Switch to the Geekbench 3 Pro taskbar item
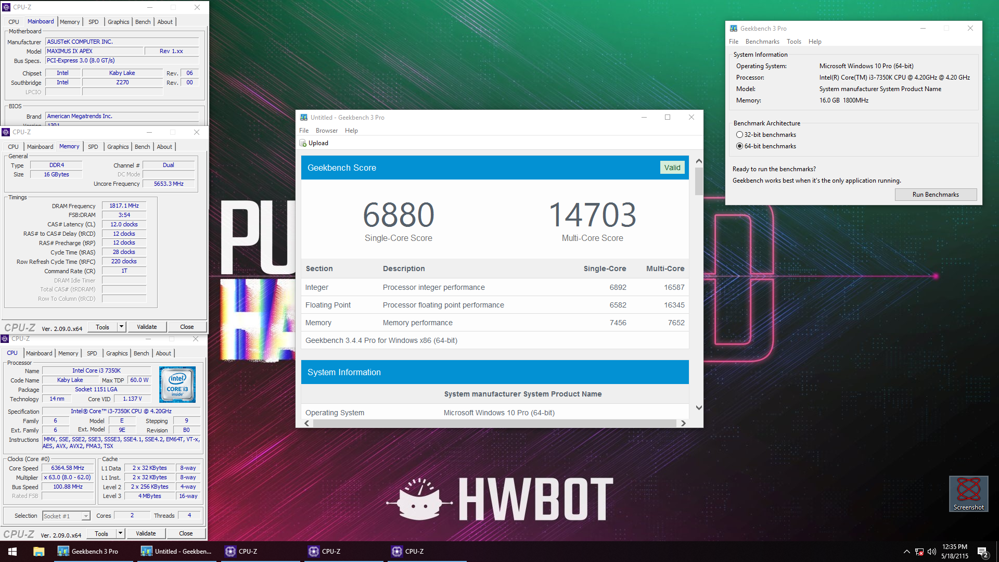Viewport: 999px width, 562px height. 94,552
